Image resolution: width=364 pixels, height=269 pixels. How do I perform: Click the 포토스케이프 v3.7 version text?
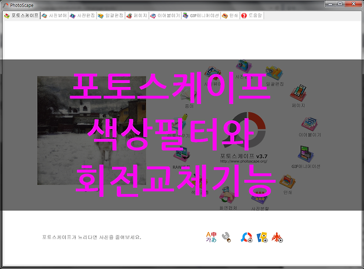(x=244, y=156)
